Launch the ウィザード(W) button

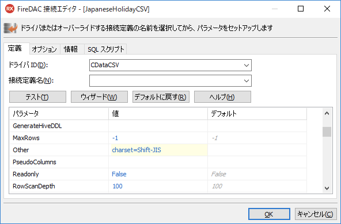coord(99,96)
